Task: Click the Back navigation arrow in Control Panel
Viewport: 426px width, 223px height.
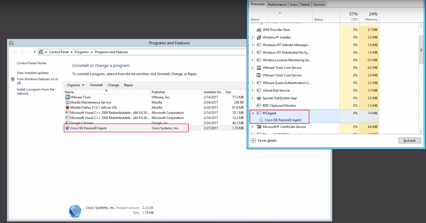Action: [14, 52]
